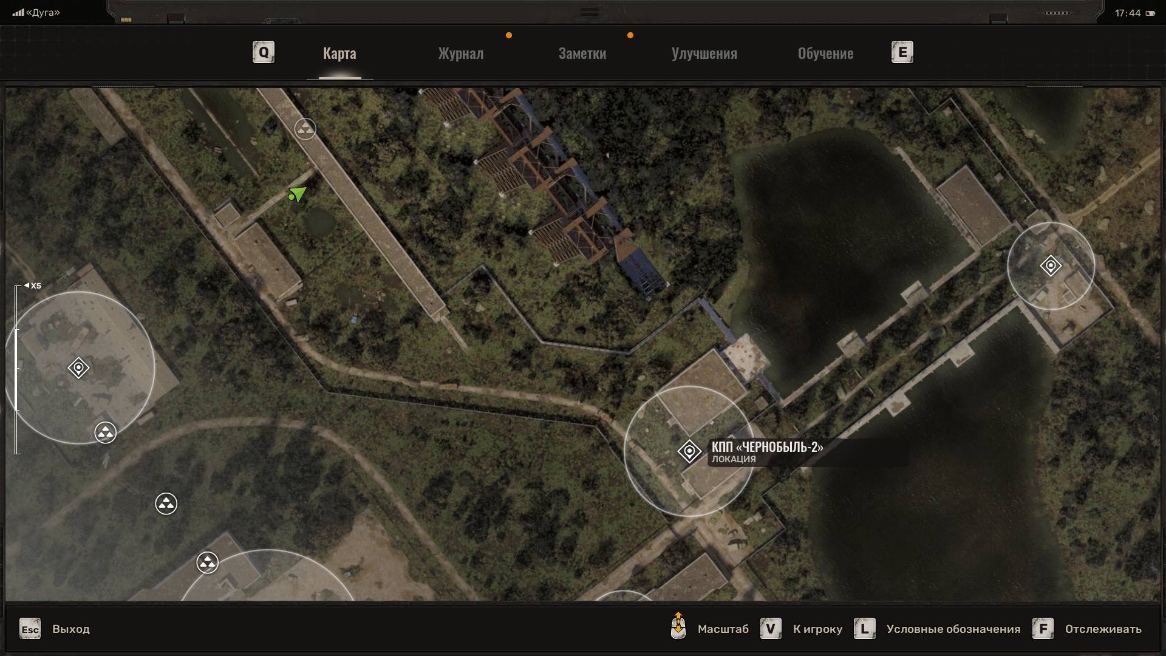1166x656 pixels.
Task: Click the radiation hazard icon near the top wall
Action: (x=305, y=129)
